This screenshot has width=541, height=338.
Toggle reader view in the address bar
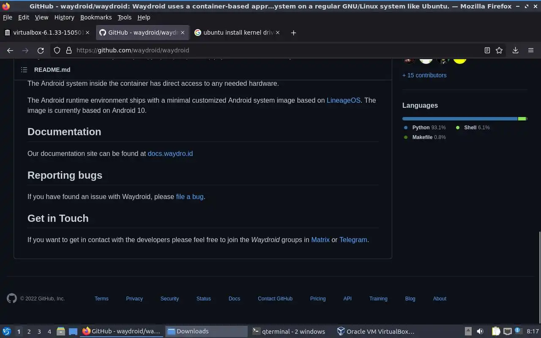coord(487,50)
